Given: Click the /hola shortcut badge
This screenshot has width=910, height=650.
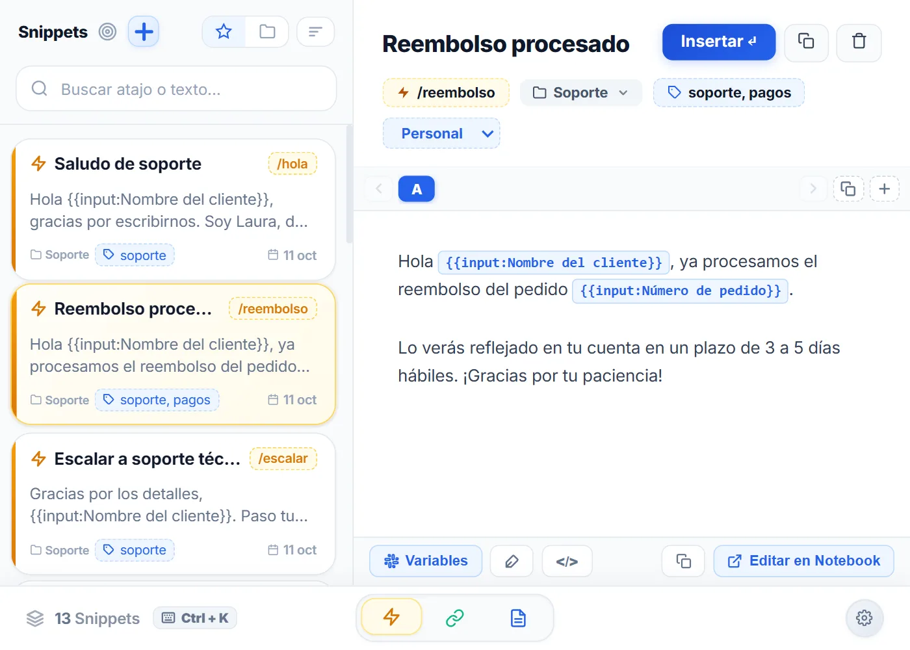Looking at the screenshot, I should pyautogui.click(x=292, y=164).
